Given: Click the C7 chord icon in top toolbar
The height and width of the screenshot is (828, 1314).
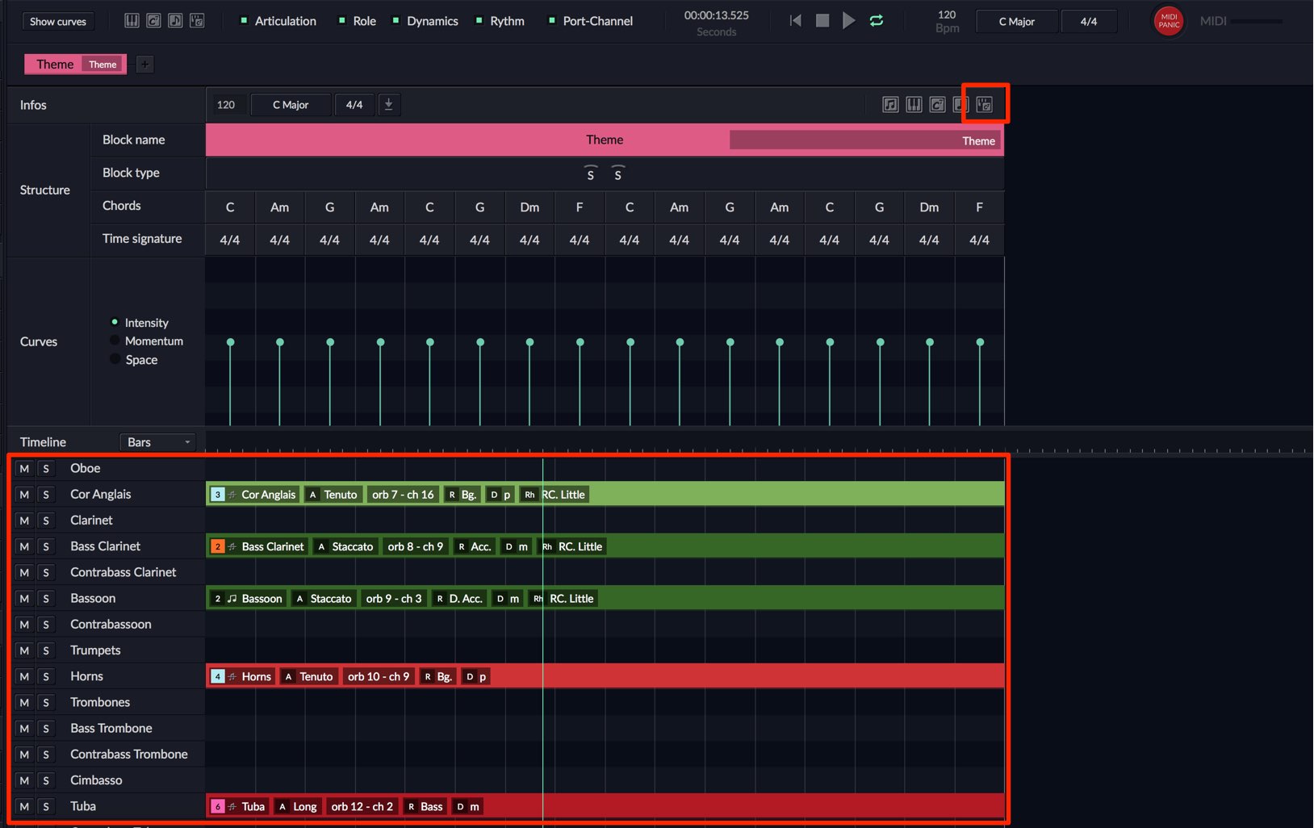Looking at the screenshot, I should 153,20.
